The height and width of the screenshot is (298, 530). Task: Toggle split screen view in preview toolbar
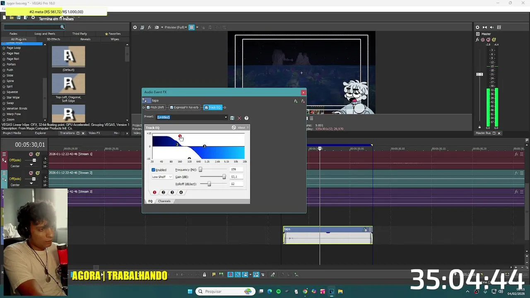tap(157, 27)
